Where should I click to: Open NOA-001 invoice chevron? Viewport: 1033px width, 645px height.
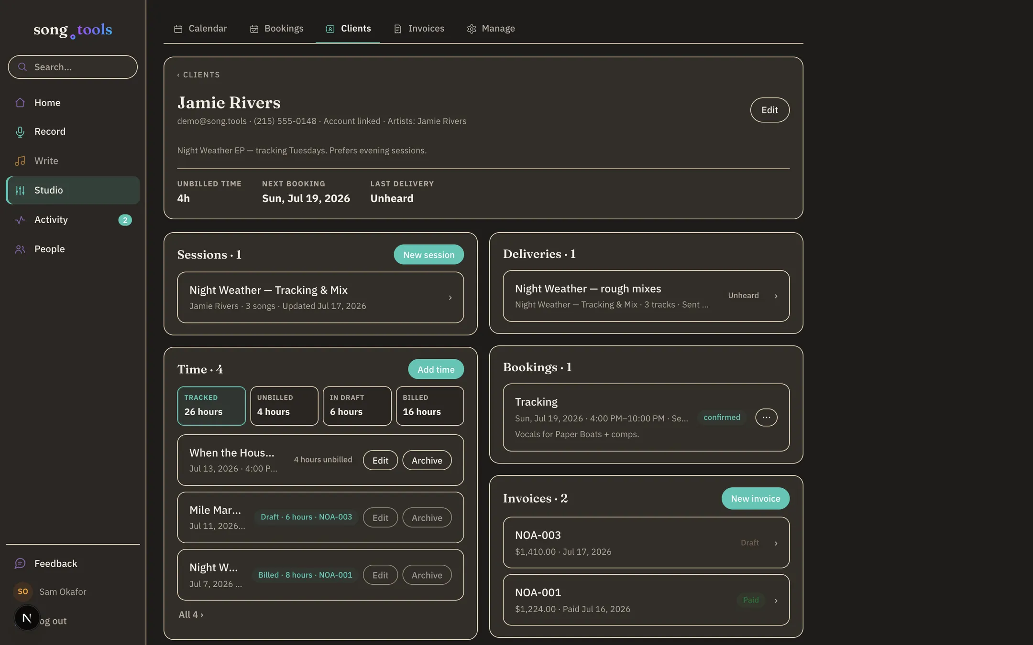click(776, 601)
